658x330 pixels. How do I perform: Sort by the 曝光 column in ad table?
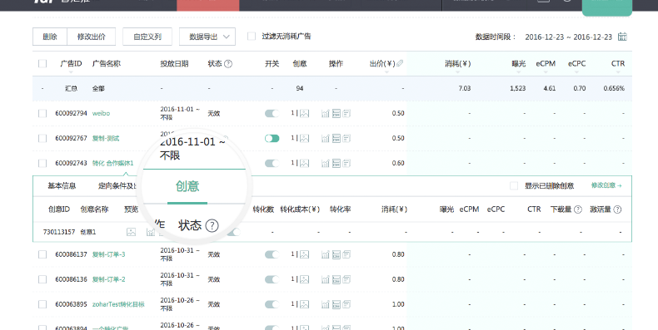pyautogui.click(x=518, y=72)
